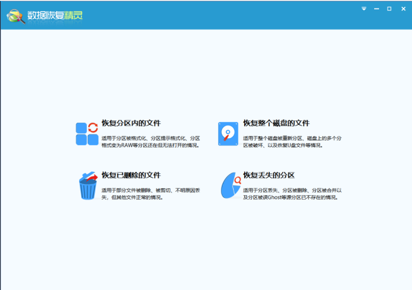Screen dimensions: 412x290
Task: Maximize the data recovery window
Action: pyautogui.click(x=389, y=9)
